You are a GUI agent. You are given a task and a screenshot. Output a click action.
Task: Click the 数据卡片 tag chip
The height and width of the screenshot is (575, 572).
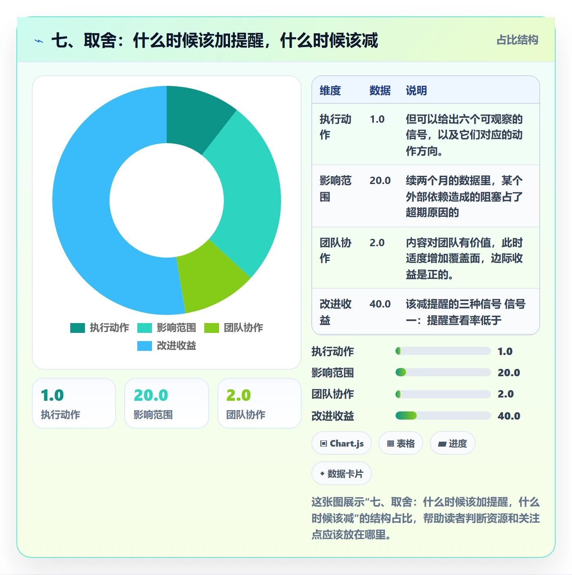342,474
